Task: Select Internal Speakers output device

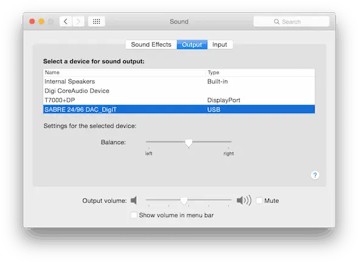Action: pyautogui.click(x=179, y=81)
